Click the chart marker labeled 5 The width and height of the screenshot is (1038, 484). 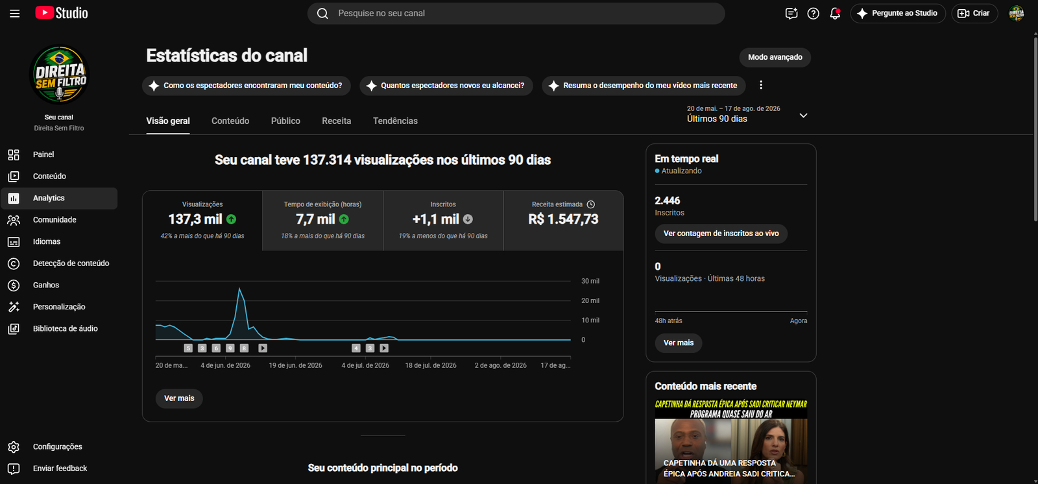click(x=188, y=348)
